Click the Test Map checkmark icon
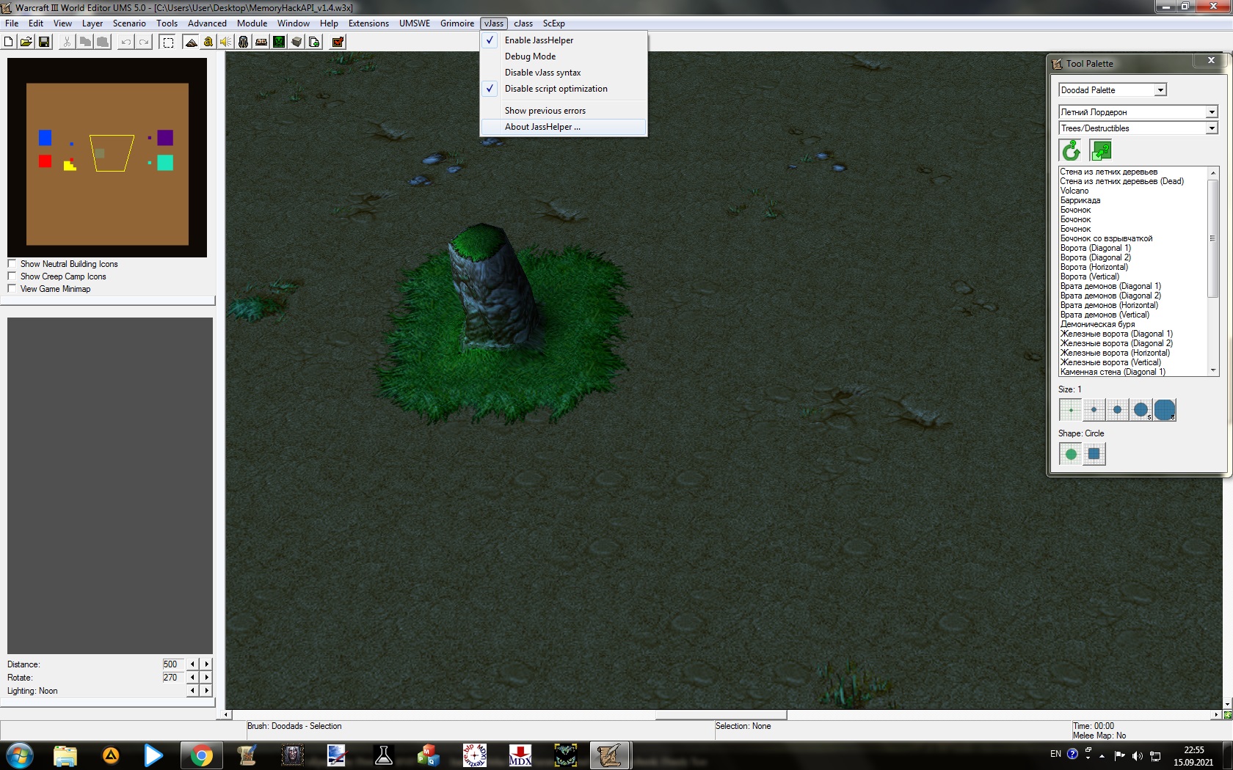1233x770 pixels. [338, 42]
